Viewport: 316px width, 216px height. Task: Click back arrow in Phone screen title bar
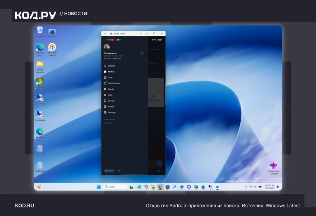106,33
